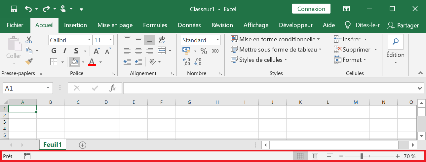Switch to the Affichage tab
Viewport: 426px width, 162px height.
(256, 25)
